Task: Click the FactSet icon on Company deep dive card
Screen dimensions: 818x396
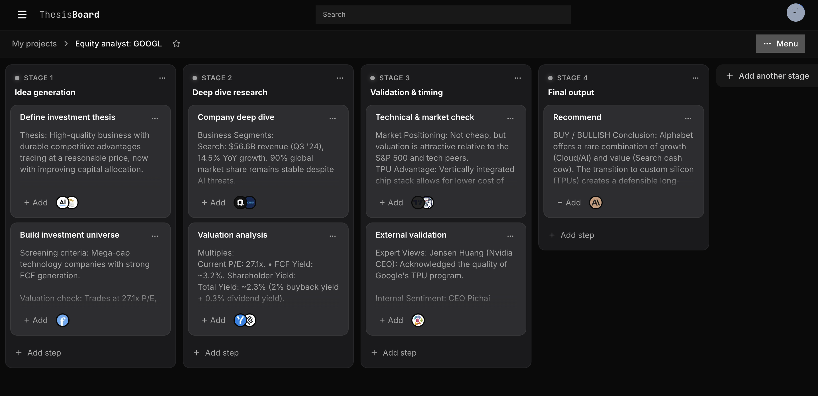Action: pyautogui.click(x=251, y=202)
